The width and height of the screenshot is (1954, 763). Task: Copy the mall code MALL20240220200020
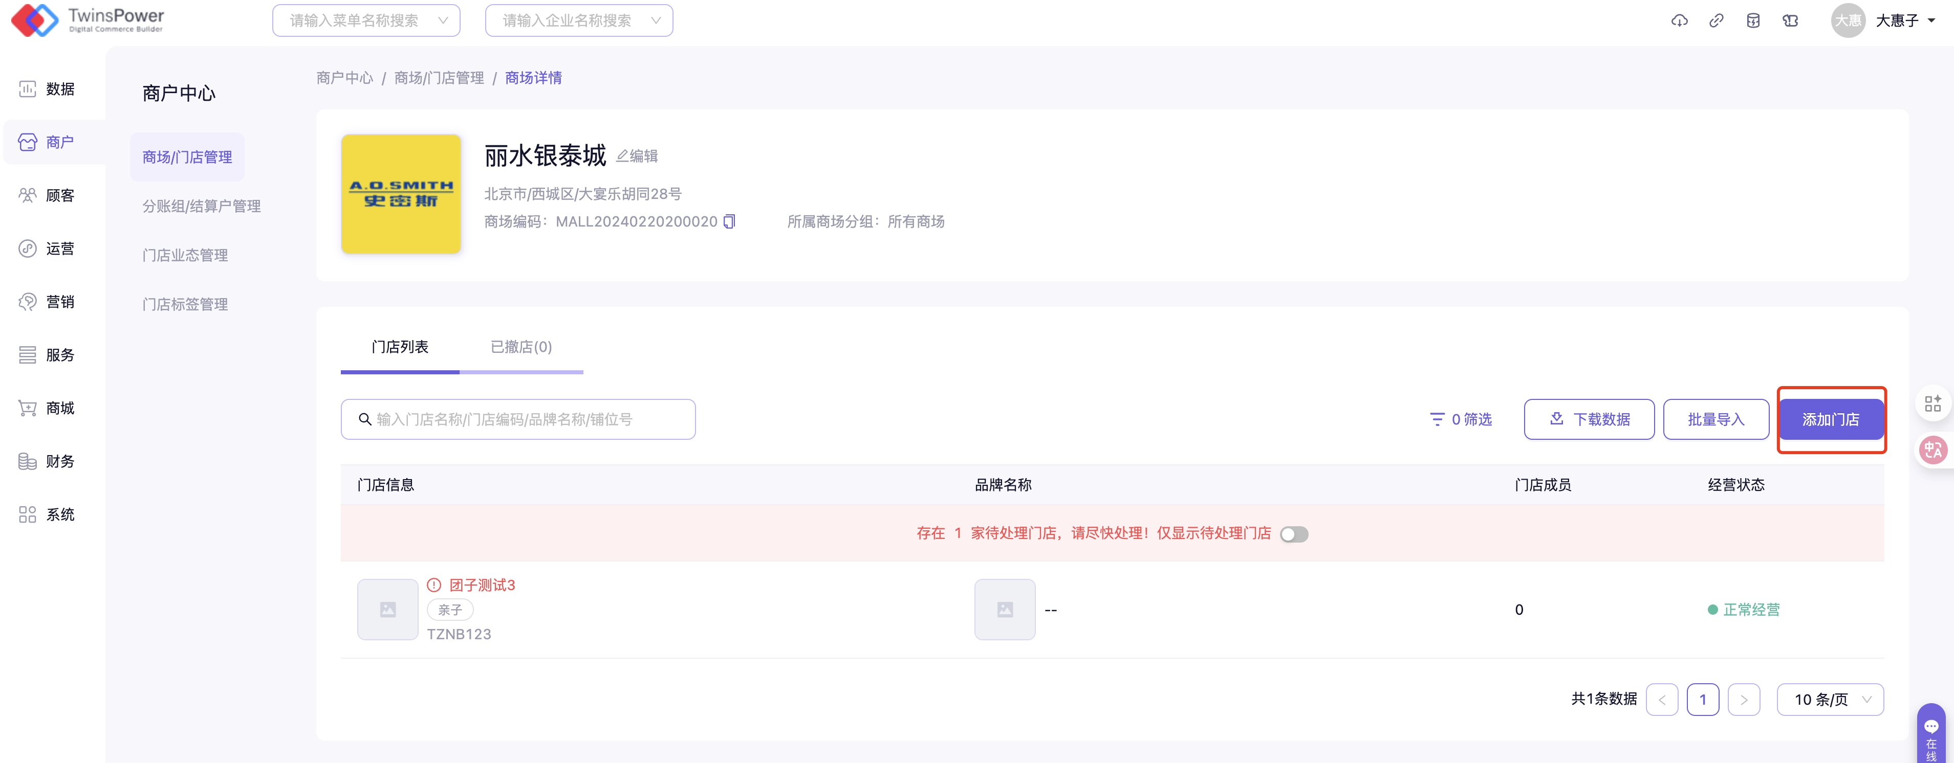pos(729,221)
